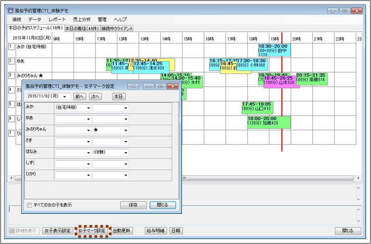Click row number 2 box for ゆあ
The width and height of the screenshot is (371, 244).
(11, 61)
